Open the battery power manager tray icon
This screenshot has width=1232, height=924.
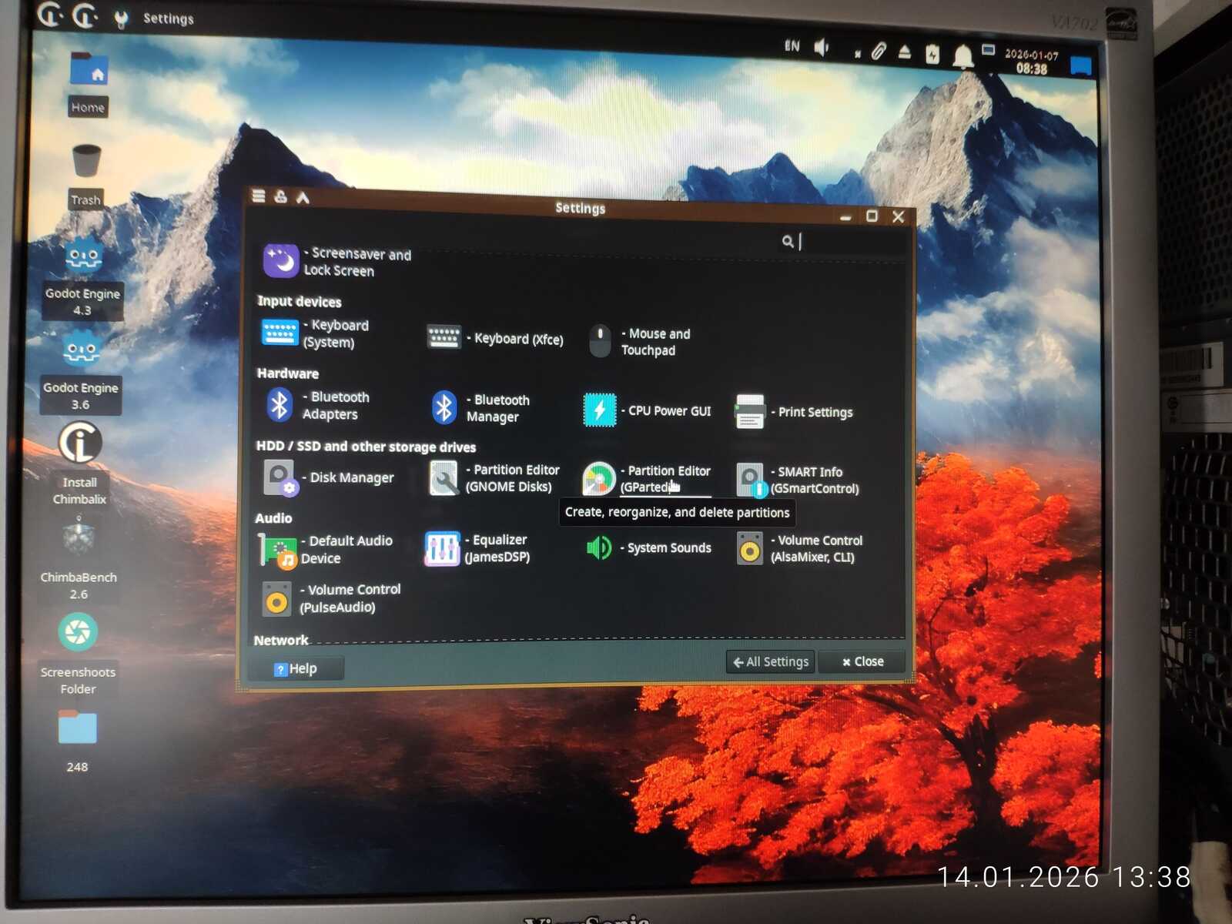[932, 54]
